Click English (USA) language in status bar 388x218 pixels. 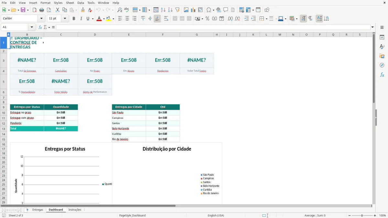pyautogui.click(x=216, y=215)
